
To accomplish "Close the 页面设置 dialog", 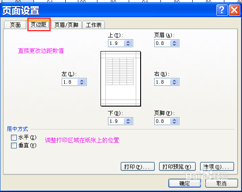I will tap(235, 10).
